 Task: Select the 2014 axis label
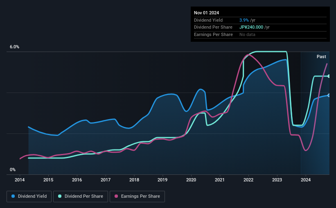point(20,180)
